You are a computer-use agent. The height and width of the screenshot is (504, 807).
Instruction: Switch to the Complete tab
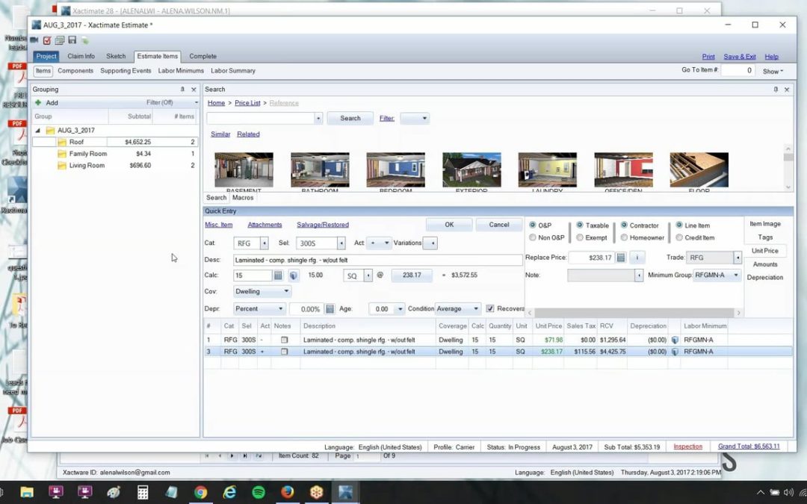pyautogui.click(x=202, y=57)
